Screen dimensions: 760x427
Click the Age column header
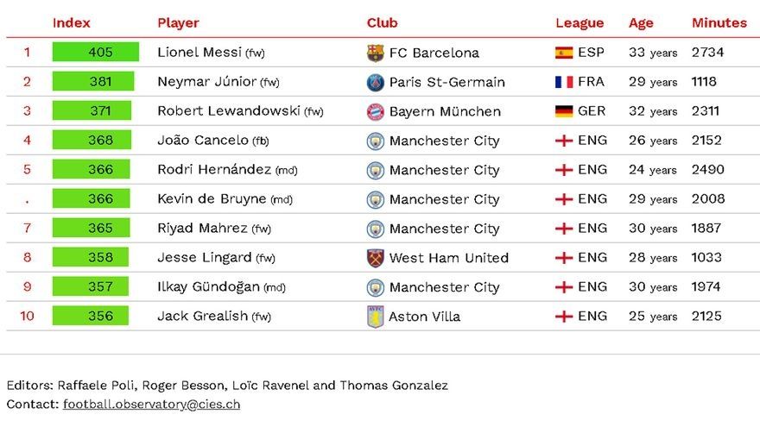click(x=641, y=23)
